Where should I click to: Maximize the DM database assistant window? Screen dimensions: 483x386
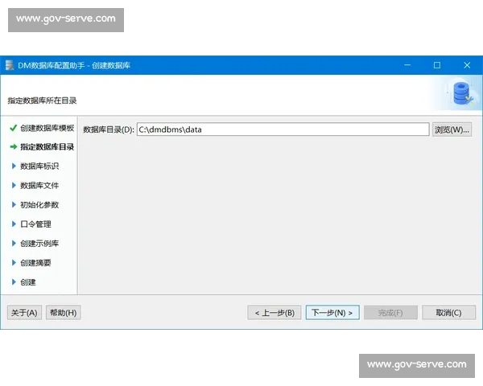437,65
